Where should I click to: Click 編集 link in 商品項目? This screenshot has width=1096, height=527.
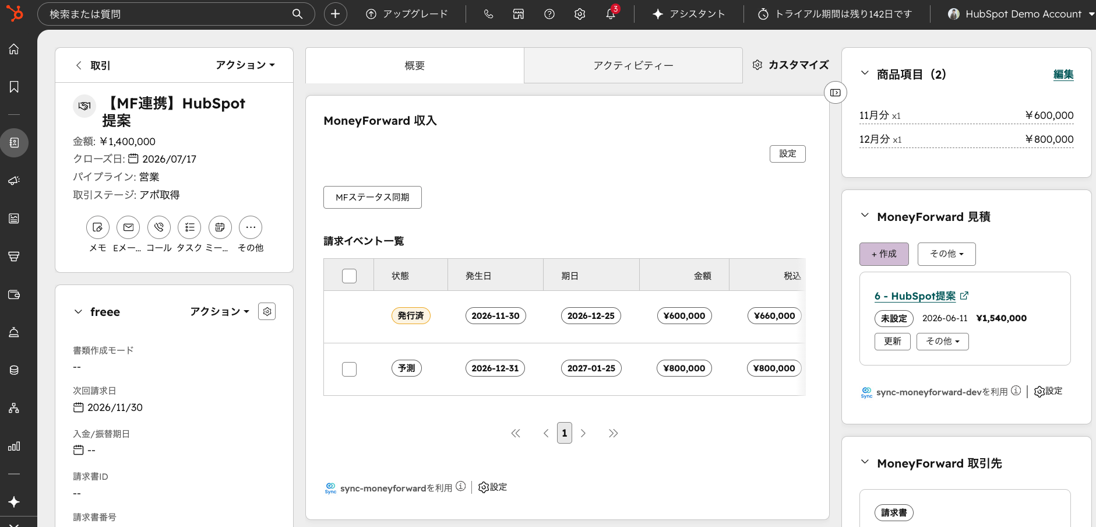1063,75
